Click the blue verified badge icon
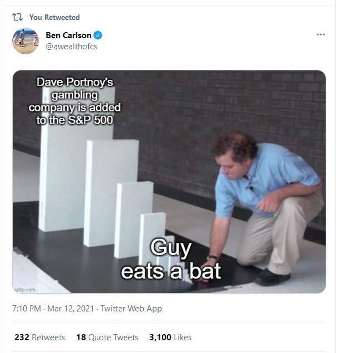This screenshot has height=353, width=339. [98, 35]
